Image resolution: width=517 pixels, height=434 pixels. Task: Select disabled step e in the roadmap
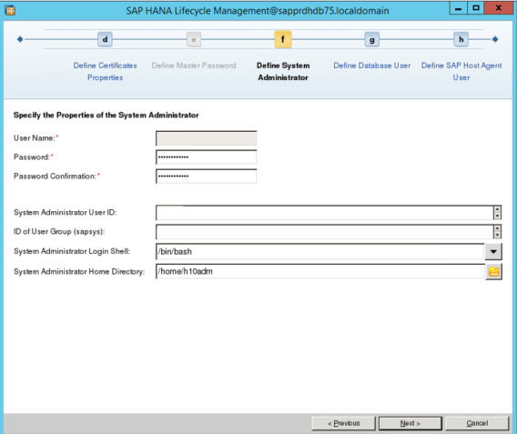click(x=194, y=39)
